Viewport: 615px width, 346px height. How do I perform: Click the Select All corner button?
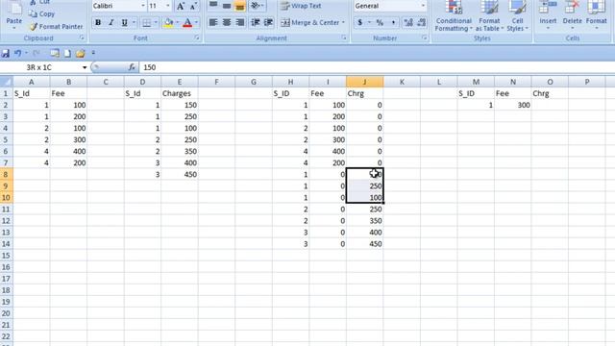(x=7, y=82)
